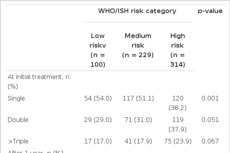This screenshot has width=230, height=153.
Task: Select the cell 117 (51.1)
Action: point(138,98)
